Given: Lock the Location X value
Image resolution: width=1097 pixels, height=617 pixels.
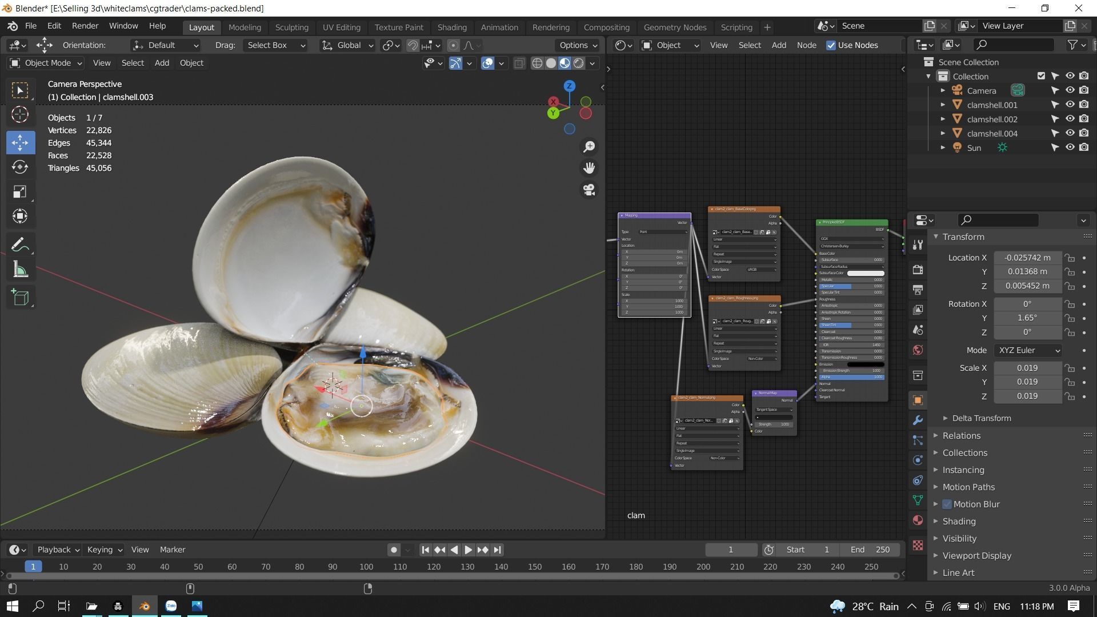Looking at the screenshot, I should coord(1070,258).
